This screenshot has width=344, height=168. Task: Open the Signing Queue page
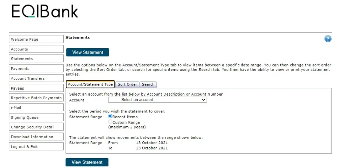click(36, 117)
